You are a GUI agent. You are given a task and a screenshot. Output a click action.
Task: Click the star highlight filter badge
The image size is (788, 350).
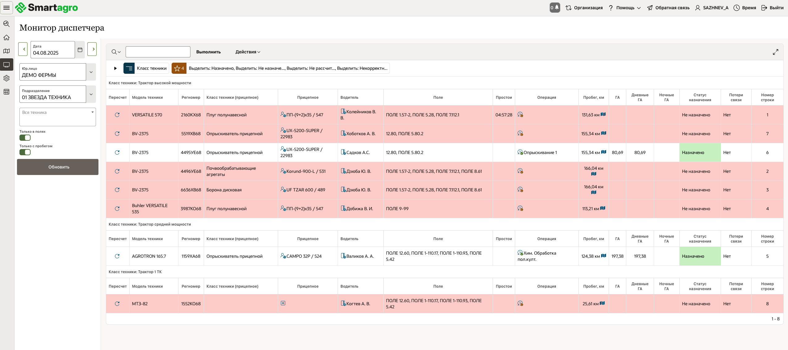pos(179,68)
